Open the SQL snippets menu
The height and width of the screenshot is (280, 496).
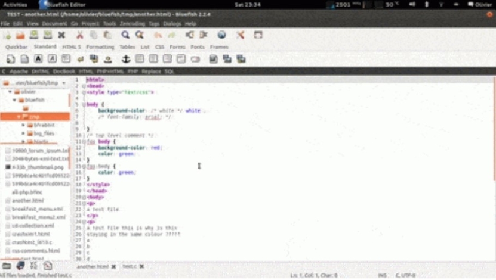coord(170,71)
